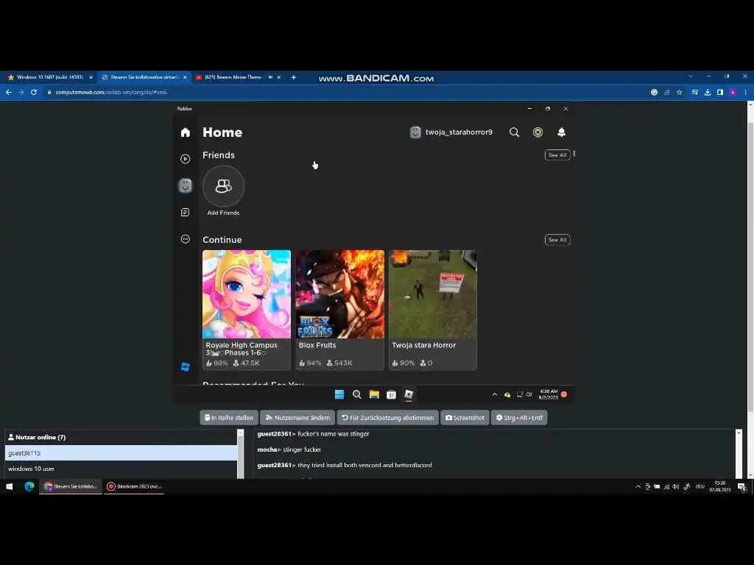Open the Roblox Home sidebar icon
This screenshot has width=754, height=565.
185,132
